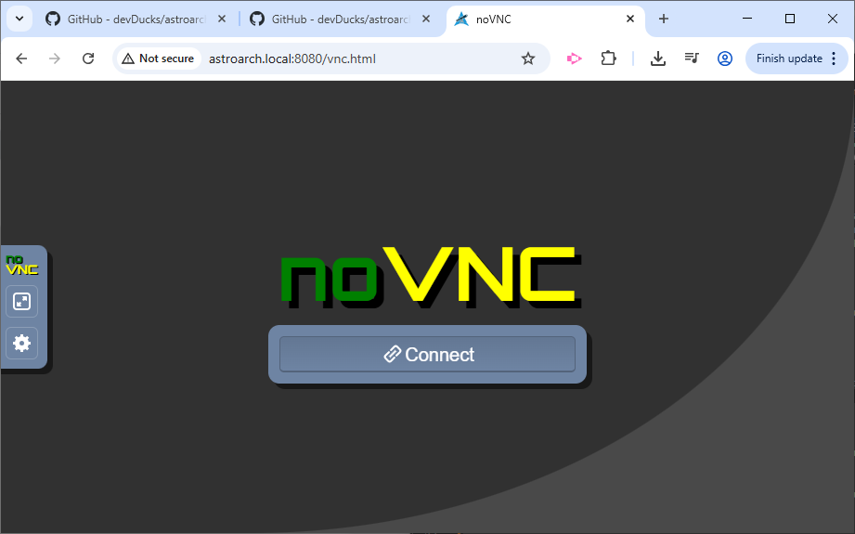Click the Connect button in noVNC
The image size is (855, 534).
(427, 355)
